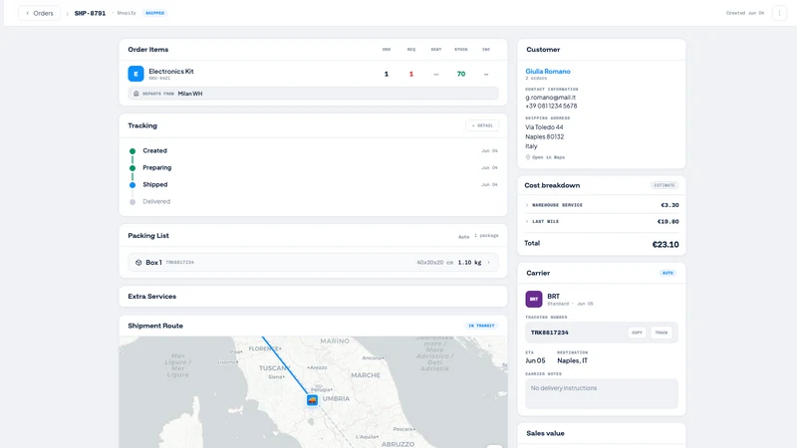Screen dimensions: 797x448
Task: Open Giulia Romano customer profile
Action: (x=547, y=72)
